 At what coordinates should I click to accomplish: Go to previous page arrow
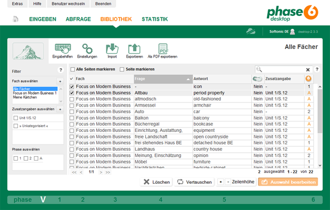81,172
